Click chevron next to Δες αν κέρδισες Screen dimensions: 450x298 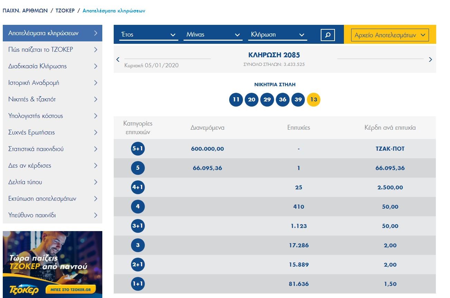96,166
